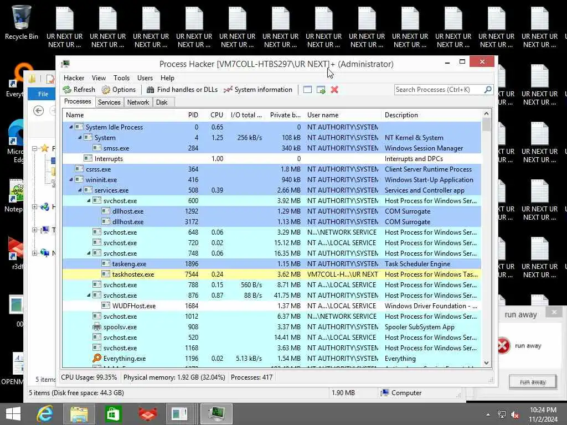Click the find window toolbar icon
567x425 pixels.
tap(307, 90)
